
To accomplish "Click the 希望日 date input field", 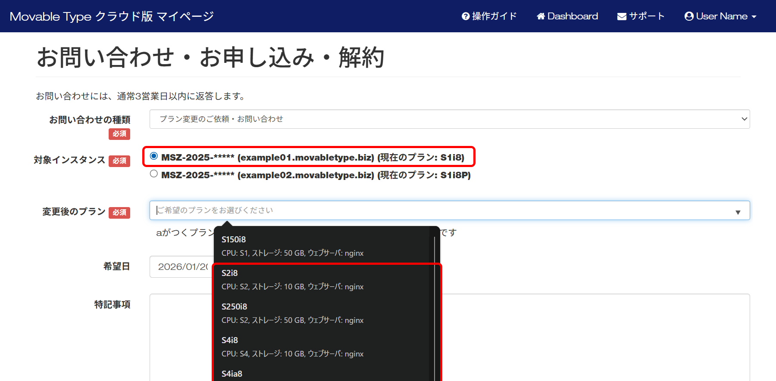I will [x=181, y=267].
